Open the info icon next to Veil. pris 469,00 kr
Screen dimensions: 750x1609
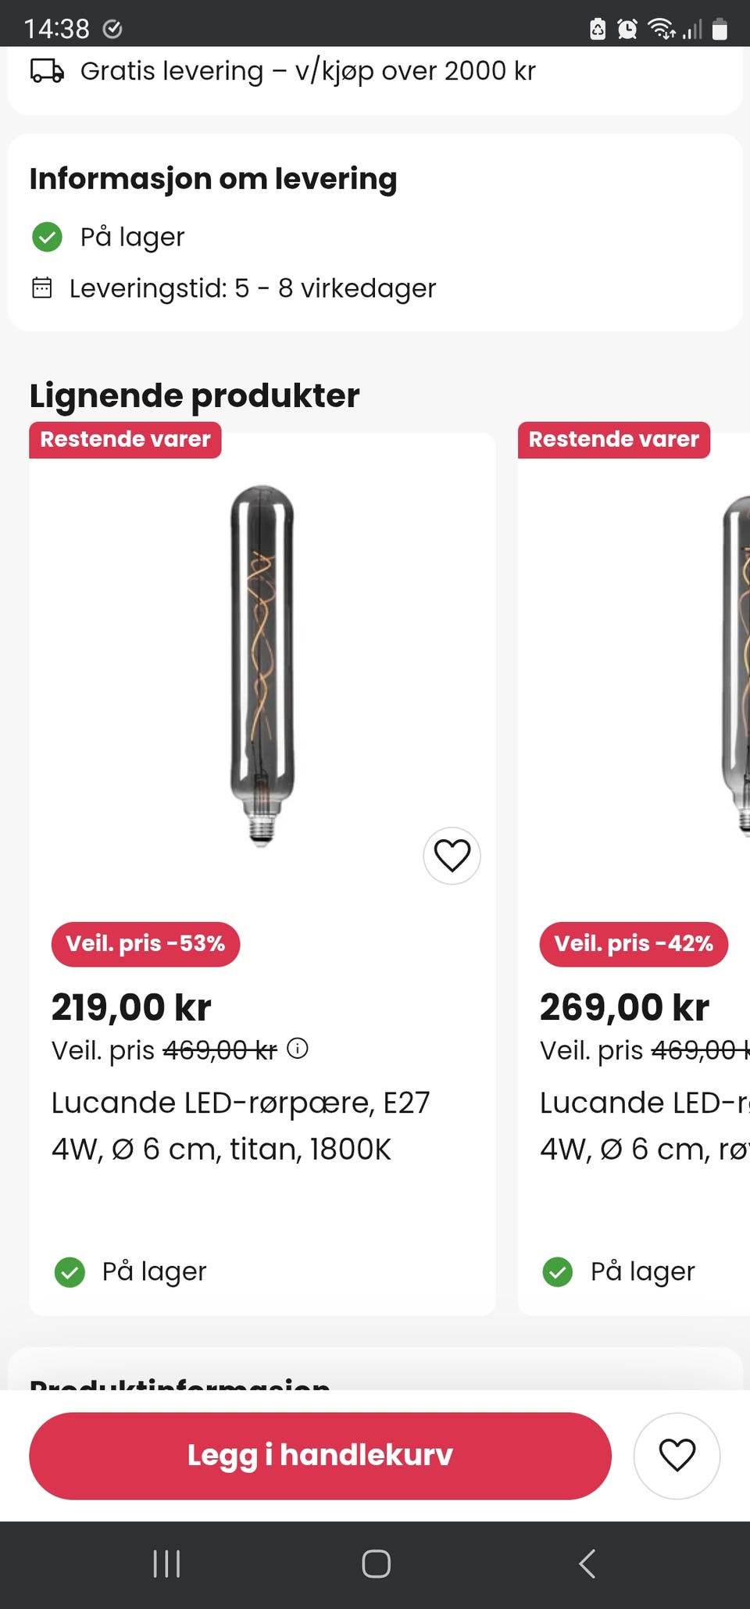point(298,1048)
